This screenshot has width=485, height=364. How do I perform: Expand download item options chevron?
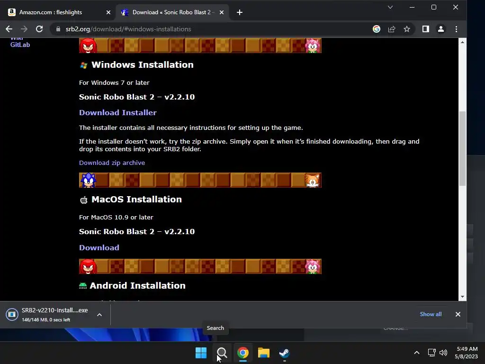(99, 315)
